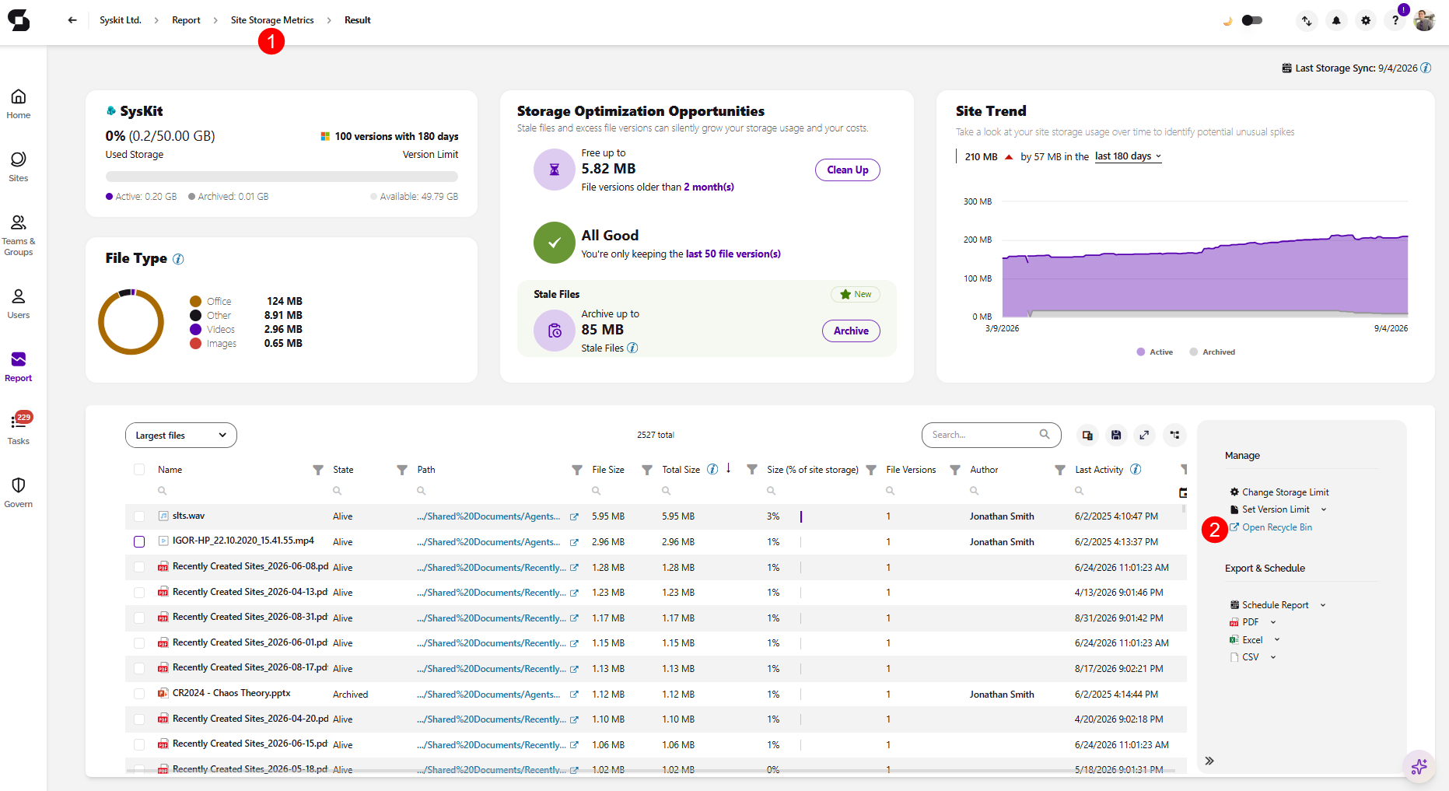Click the Total Size info icon

[x=712, y=469]
